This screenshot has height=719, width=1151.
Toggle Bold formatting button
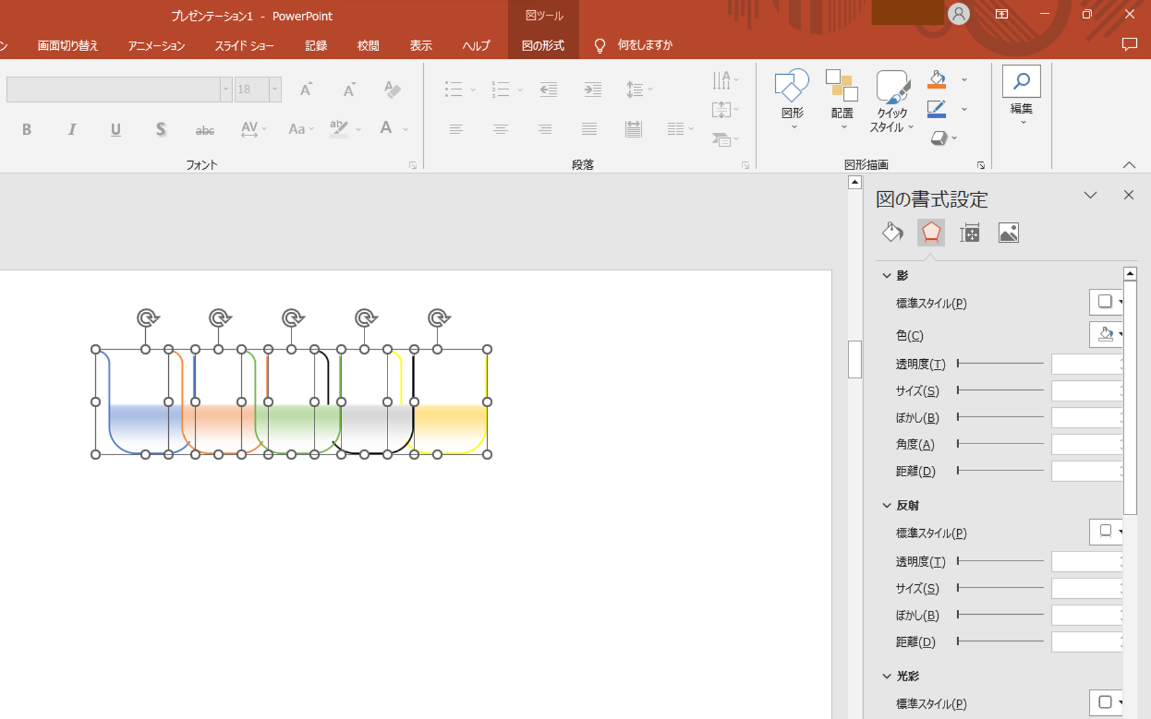click(26, 129)
